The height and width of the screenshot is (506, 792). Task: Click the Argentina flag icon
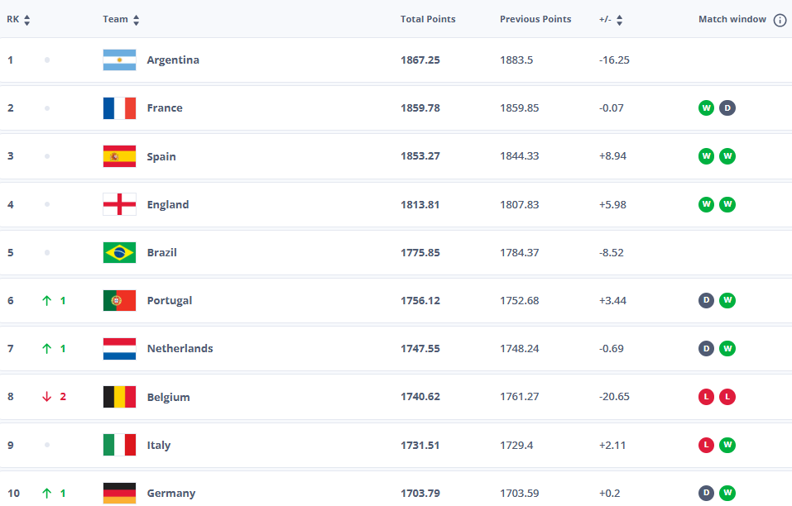click(119, 60)
